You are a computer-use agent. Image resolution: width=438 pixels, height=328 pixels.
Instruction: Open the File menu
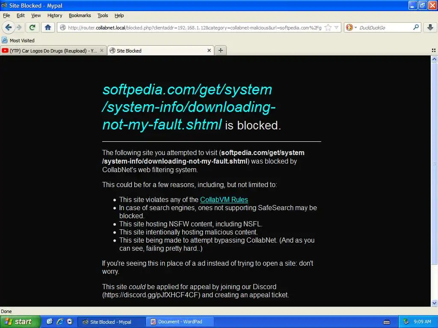point(6,15)
